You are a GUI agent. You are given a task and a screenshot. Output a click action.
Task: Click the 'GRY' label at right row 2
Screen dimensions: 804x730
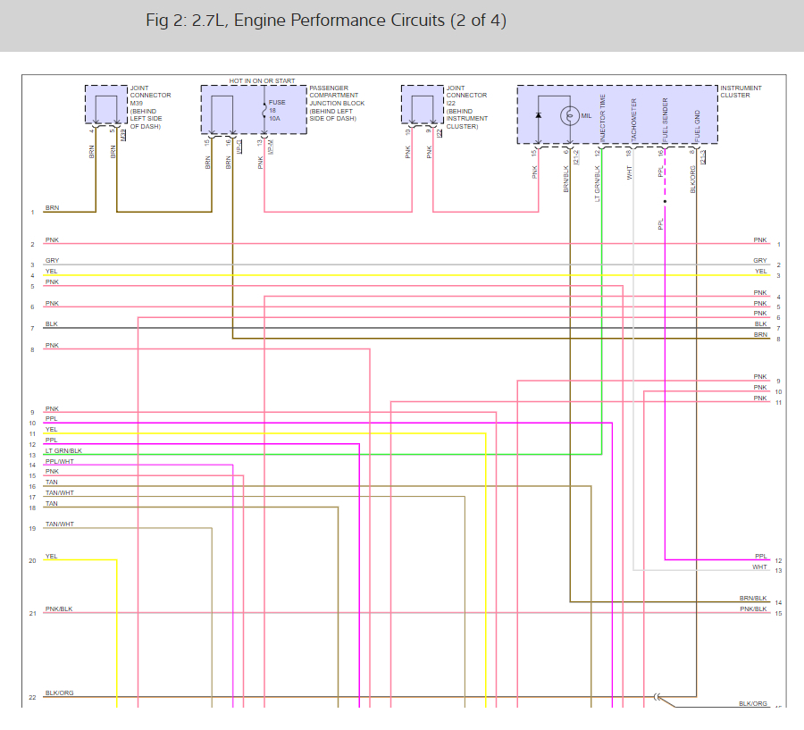click(x=760, y=261)
